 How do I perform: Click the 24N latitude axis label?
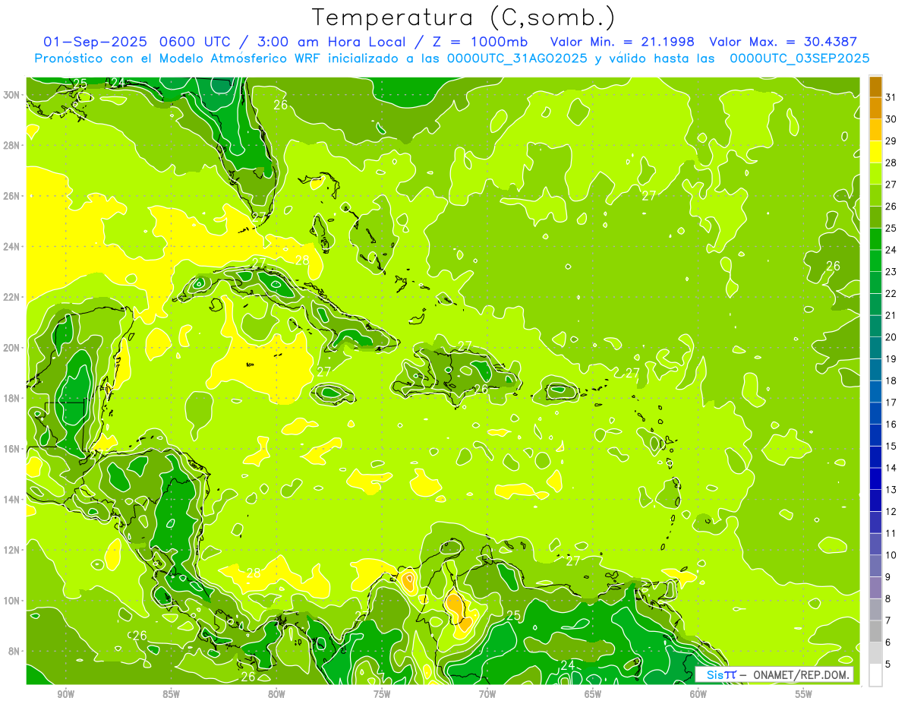pyautogui.click(x=12, y=247)
